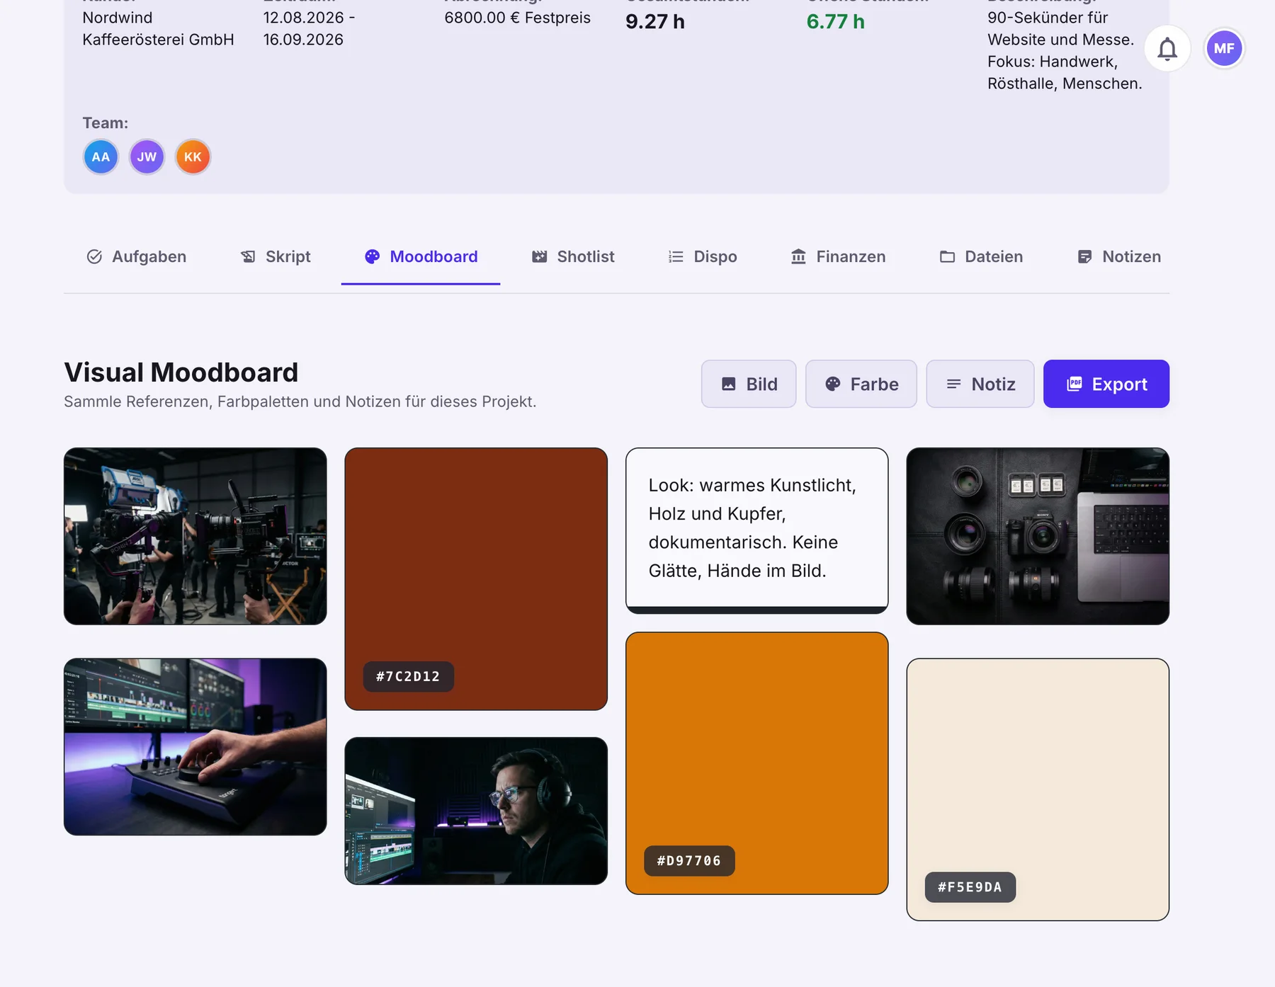1275x987 pixels.
Task: Open the Dispo tab
Action: [x=702, y=256]
